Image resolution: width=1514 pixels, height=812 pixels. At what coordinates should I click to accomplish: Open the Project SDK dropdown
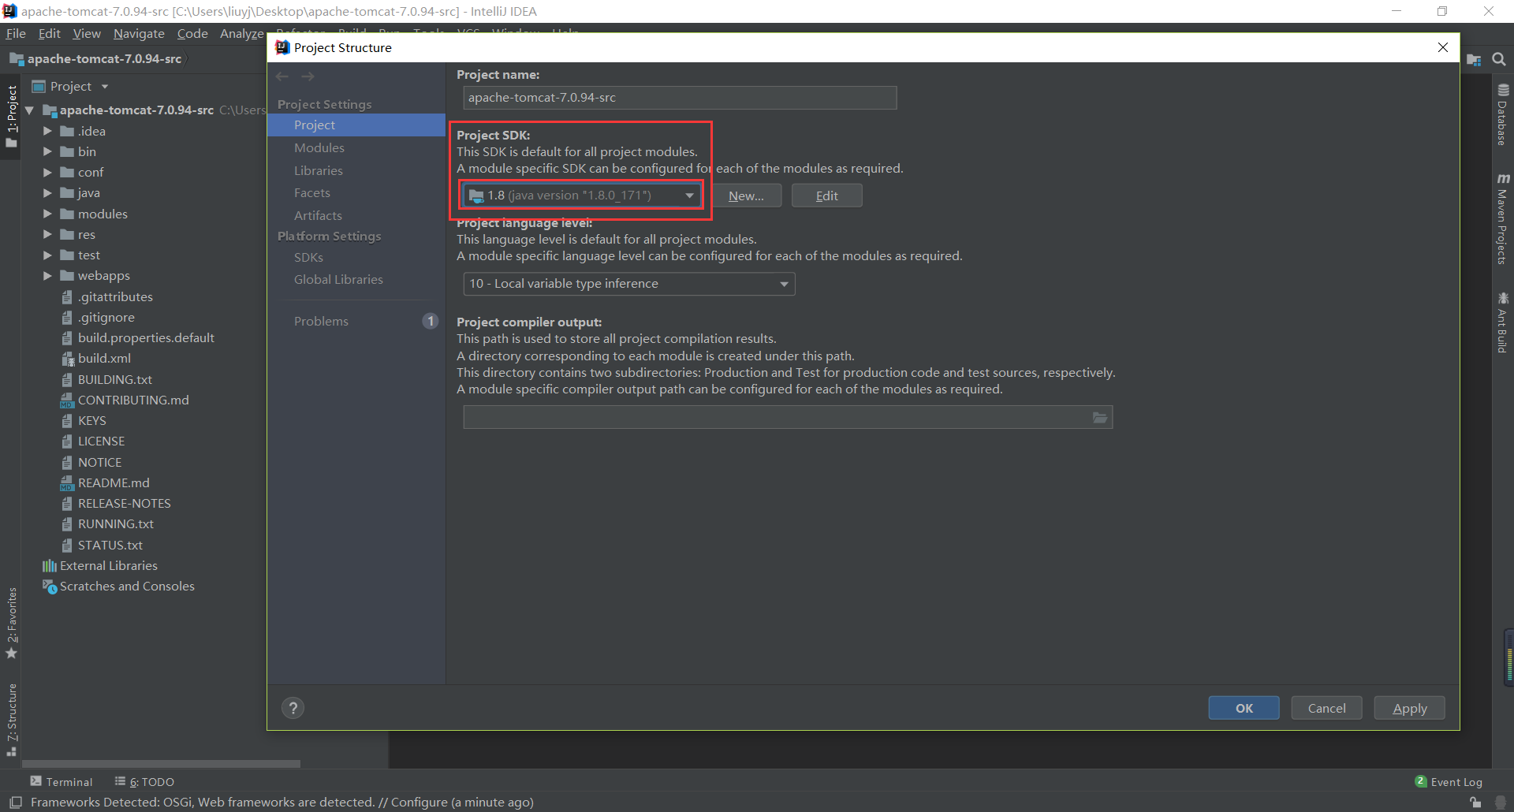point(581,196)
